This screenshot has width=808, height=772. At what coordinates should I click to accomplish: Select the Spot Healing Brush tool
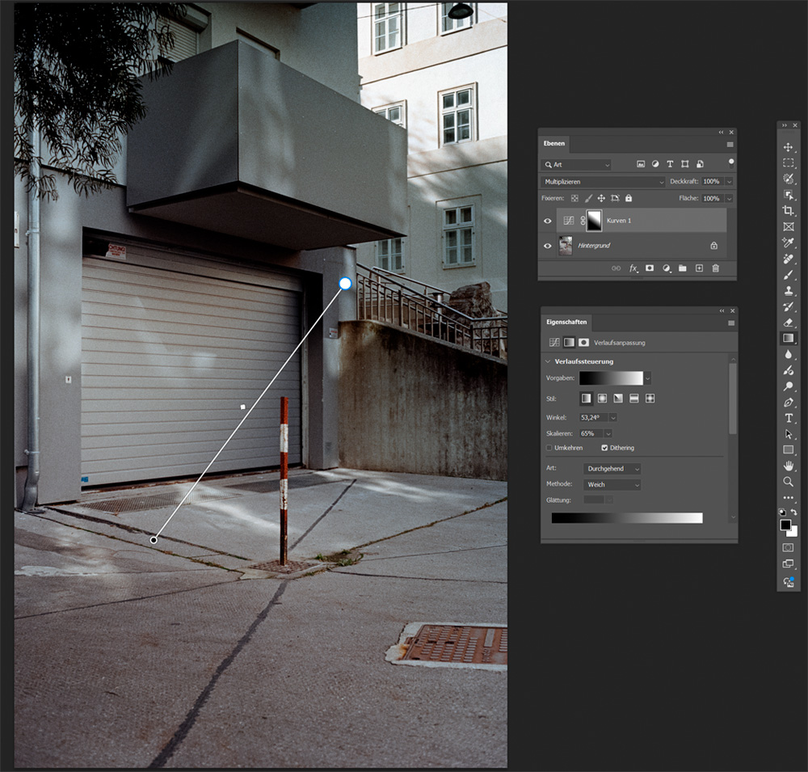788,259
